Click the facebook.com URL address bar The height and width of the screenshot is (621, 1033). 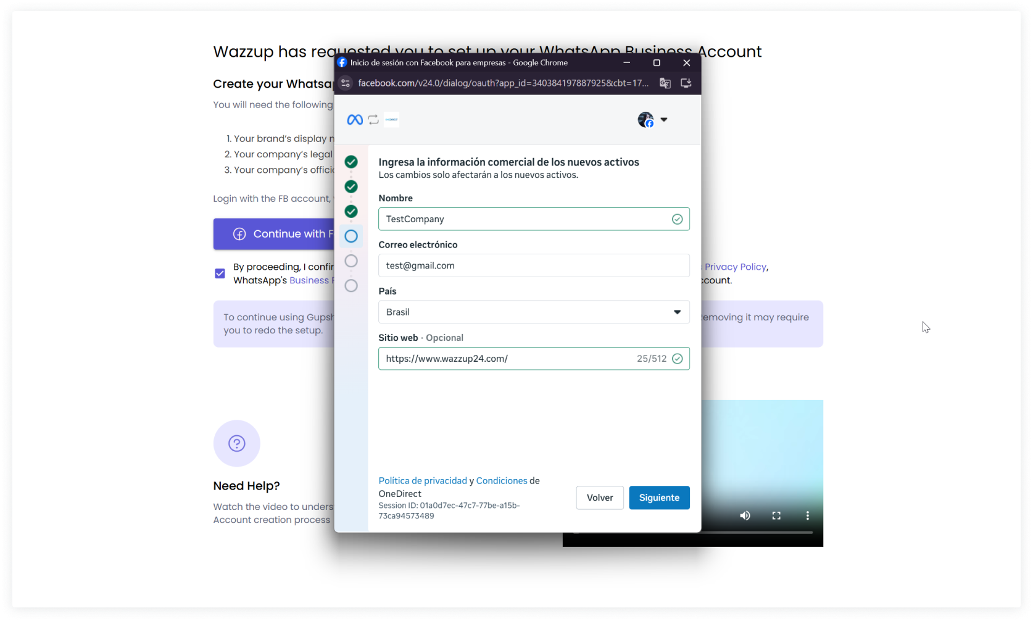(503, 83)
